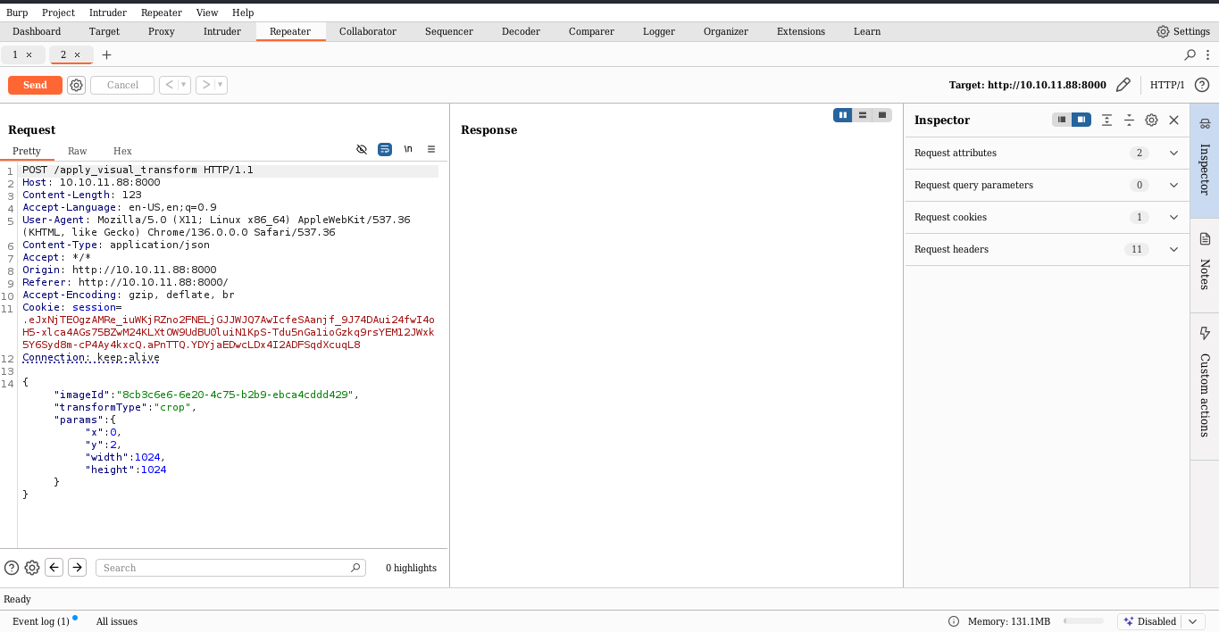Toggle show newline characters button
The width and height of the screenshot is (1219, 632).
tap(408, 150)
